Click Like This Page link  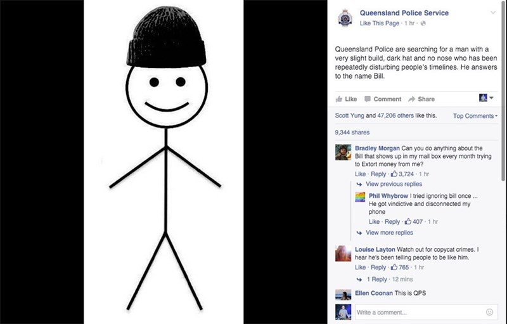click(x=379, y=23)
